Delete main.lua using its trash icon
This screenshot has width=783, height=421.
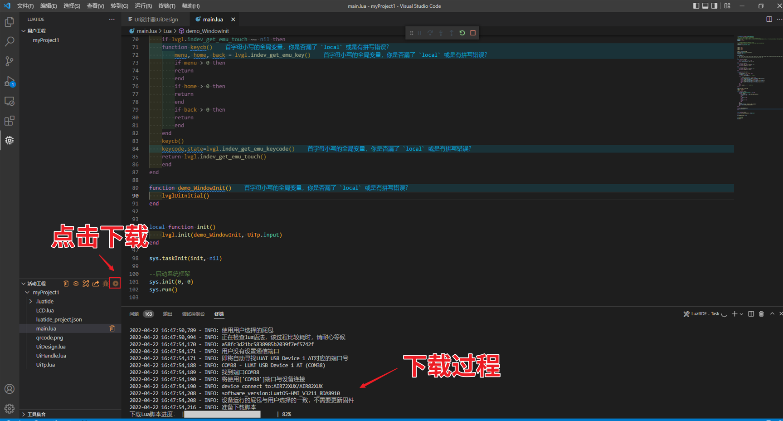pos(112,328)
